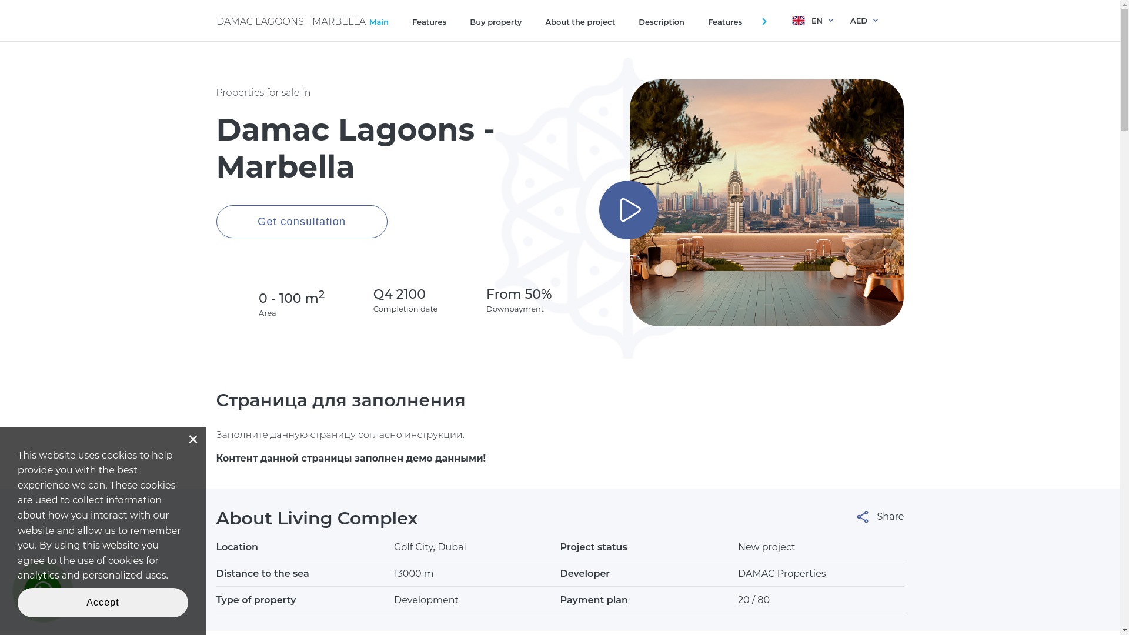
Task: Click the 'About Living Complex' heading
Action: 316,519
